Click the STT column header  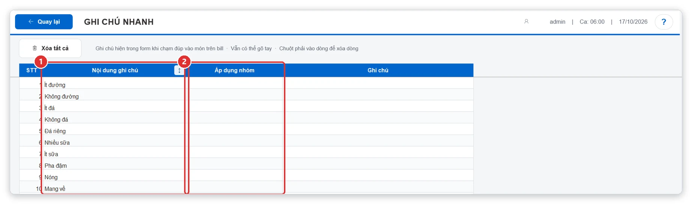[x=32, y=70]
